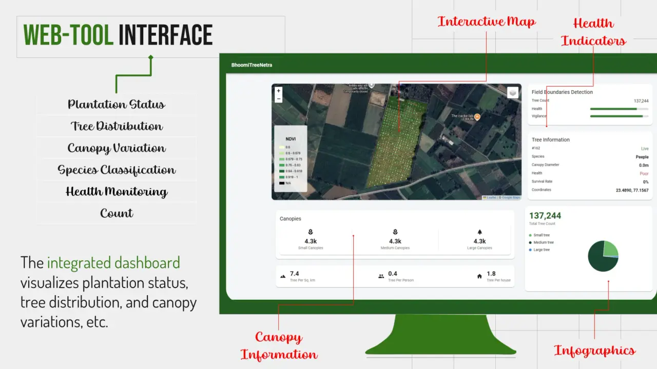Click the tree distribution pie chart
The height and width of the screenshot is (369, 657).
click(603, 256)
